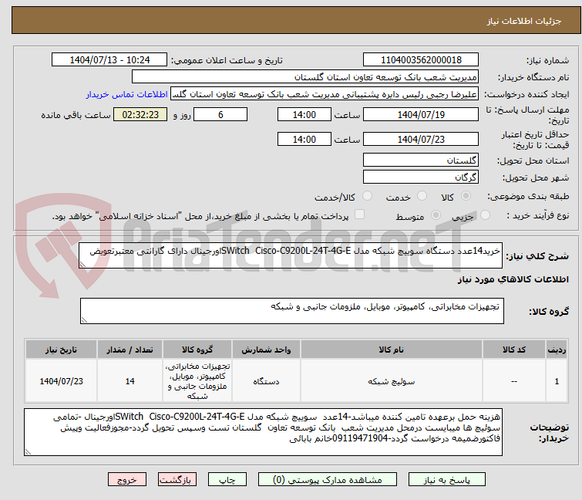Click announcement date field 1404/07/13 - 10:24
Image resolution: width=582 pixels, height=500 pixels.
[109, 60]
